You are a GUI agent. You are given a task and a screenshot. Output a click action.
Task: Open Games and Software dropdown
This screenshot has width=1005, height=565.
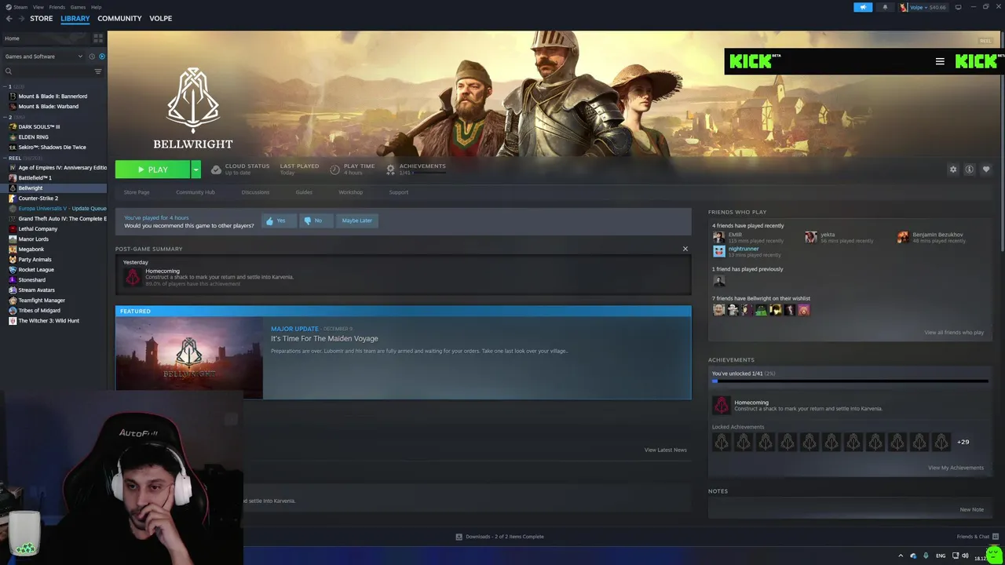[x=43, y=56]
